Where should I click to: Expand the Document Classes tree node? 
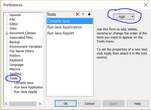click(7, 33)
